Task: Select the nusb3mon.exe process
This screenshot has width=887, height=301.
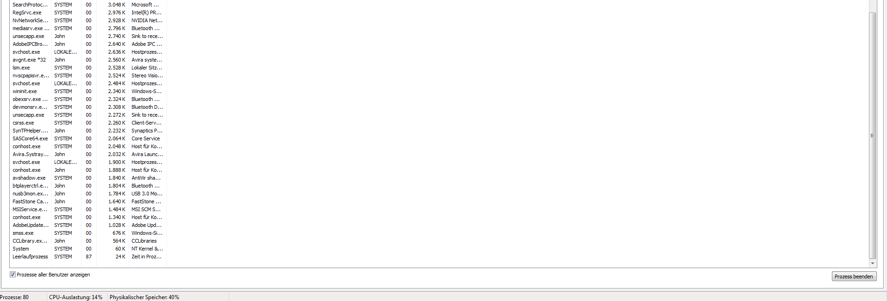Action: tap(88, 194)
